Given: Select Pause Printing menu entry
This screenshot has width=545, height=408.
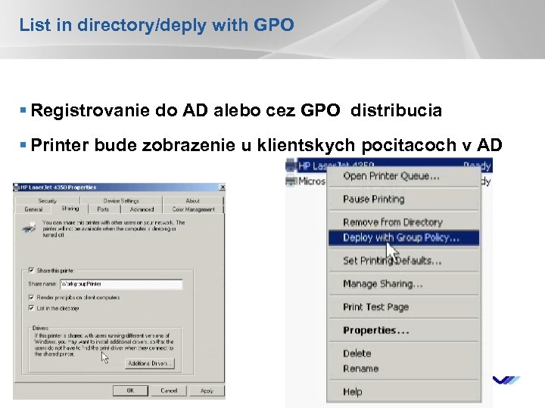Looking at the screenshot, I should [374, 199].
